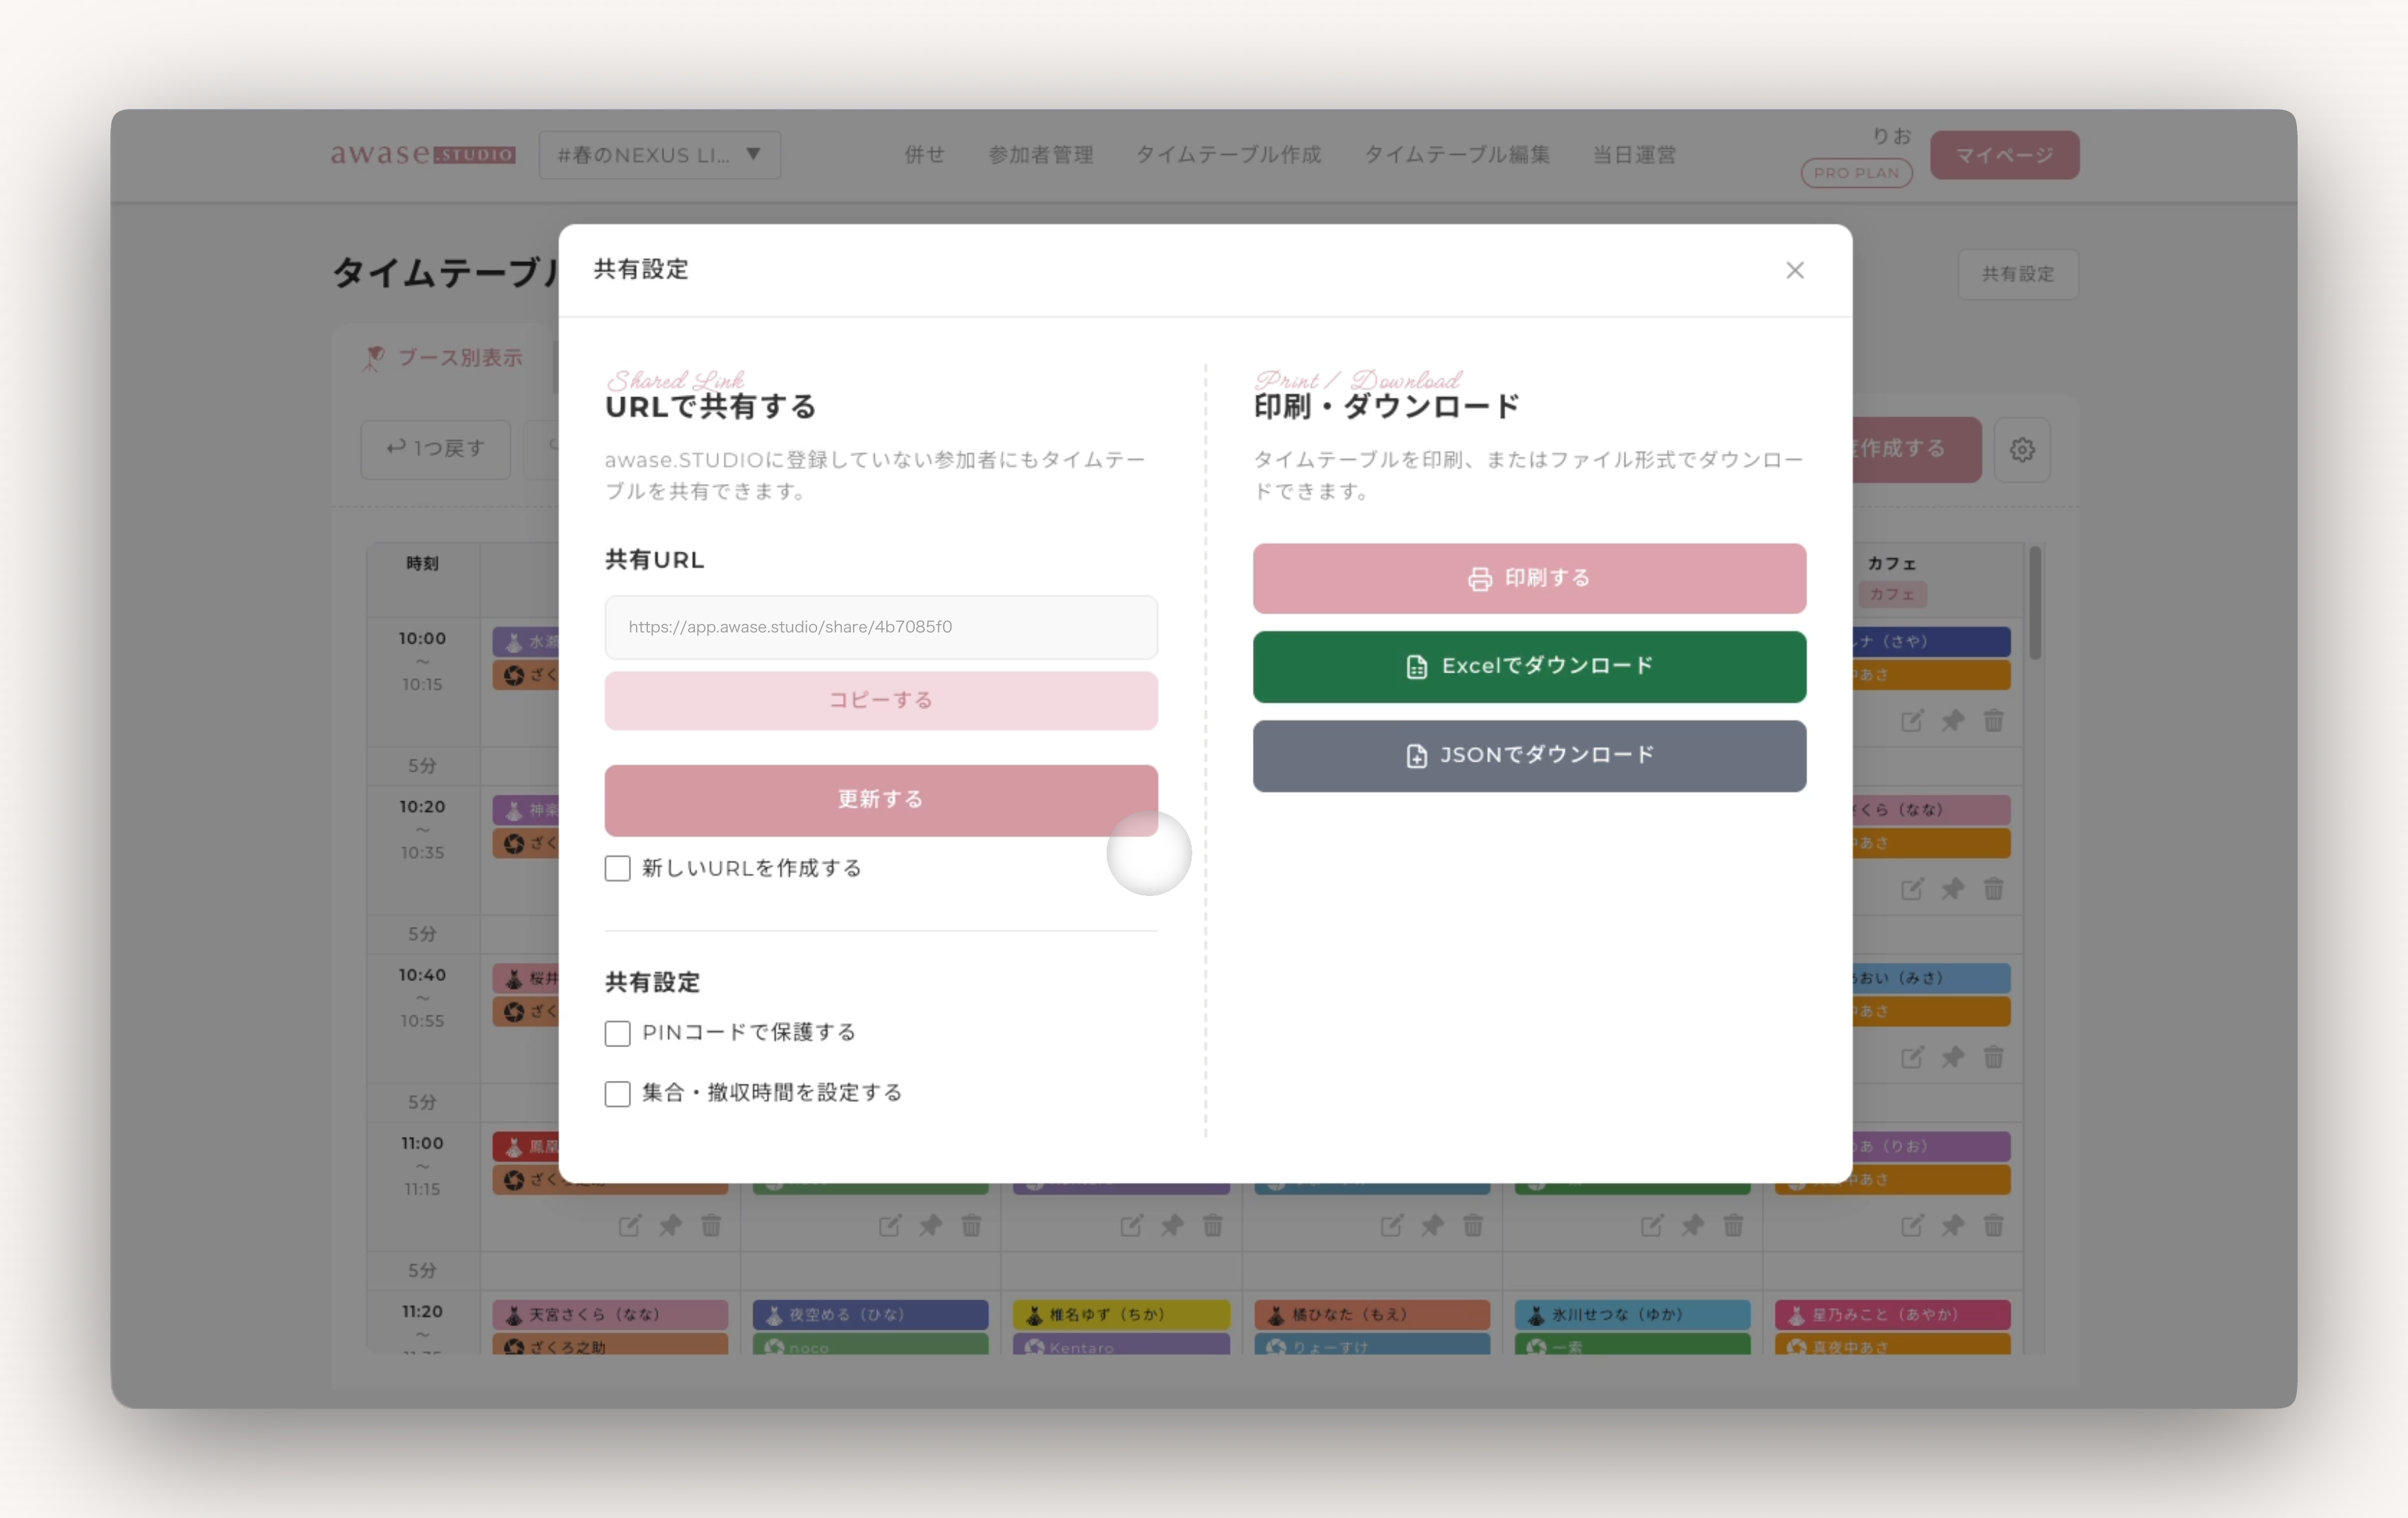The width and height of the screenshot is (2408, 1518).
Task: Click the undo arrow icon on 1つ戻す
Action: click(x=394, y=449)
